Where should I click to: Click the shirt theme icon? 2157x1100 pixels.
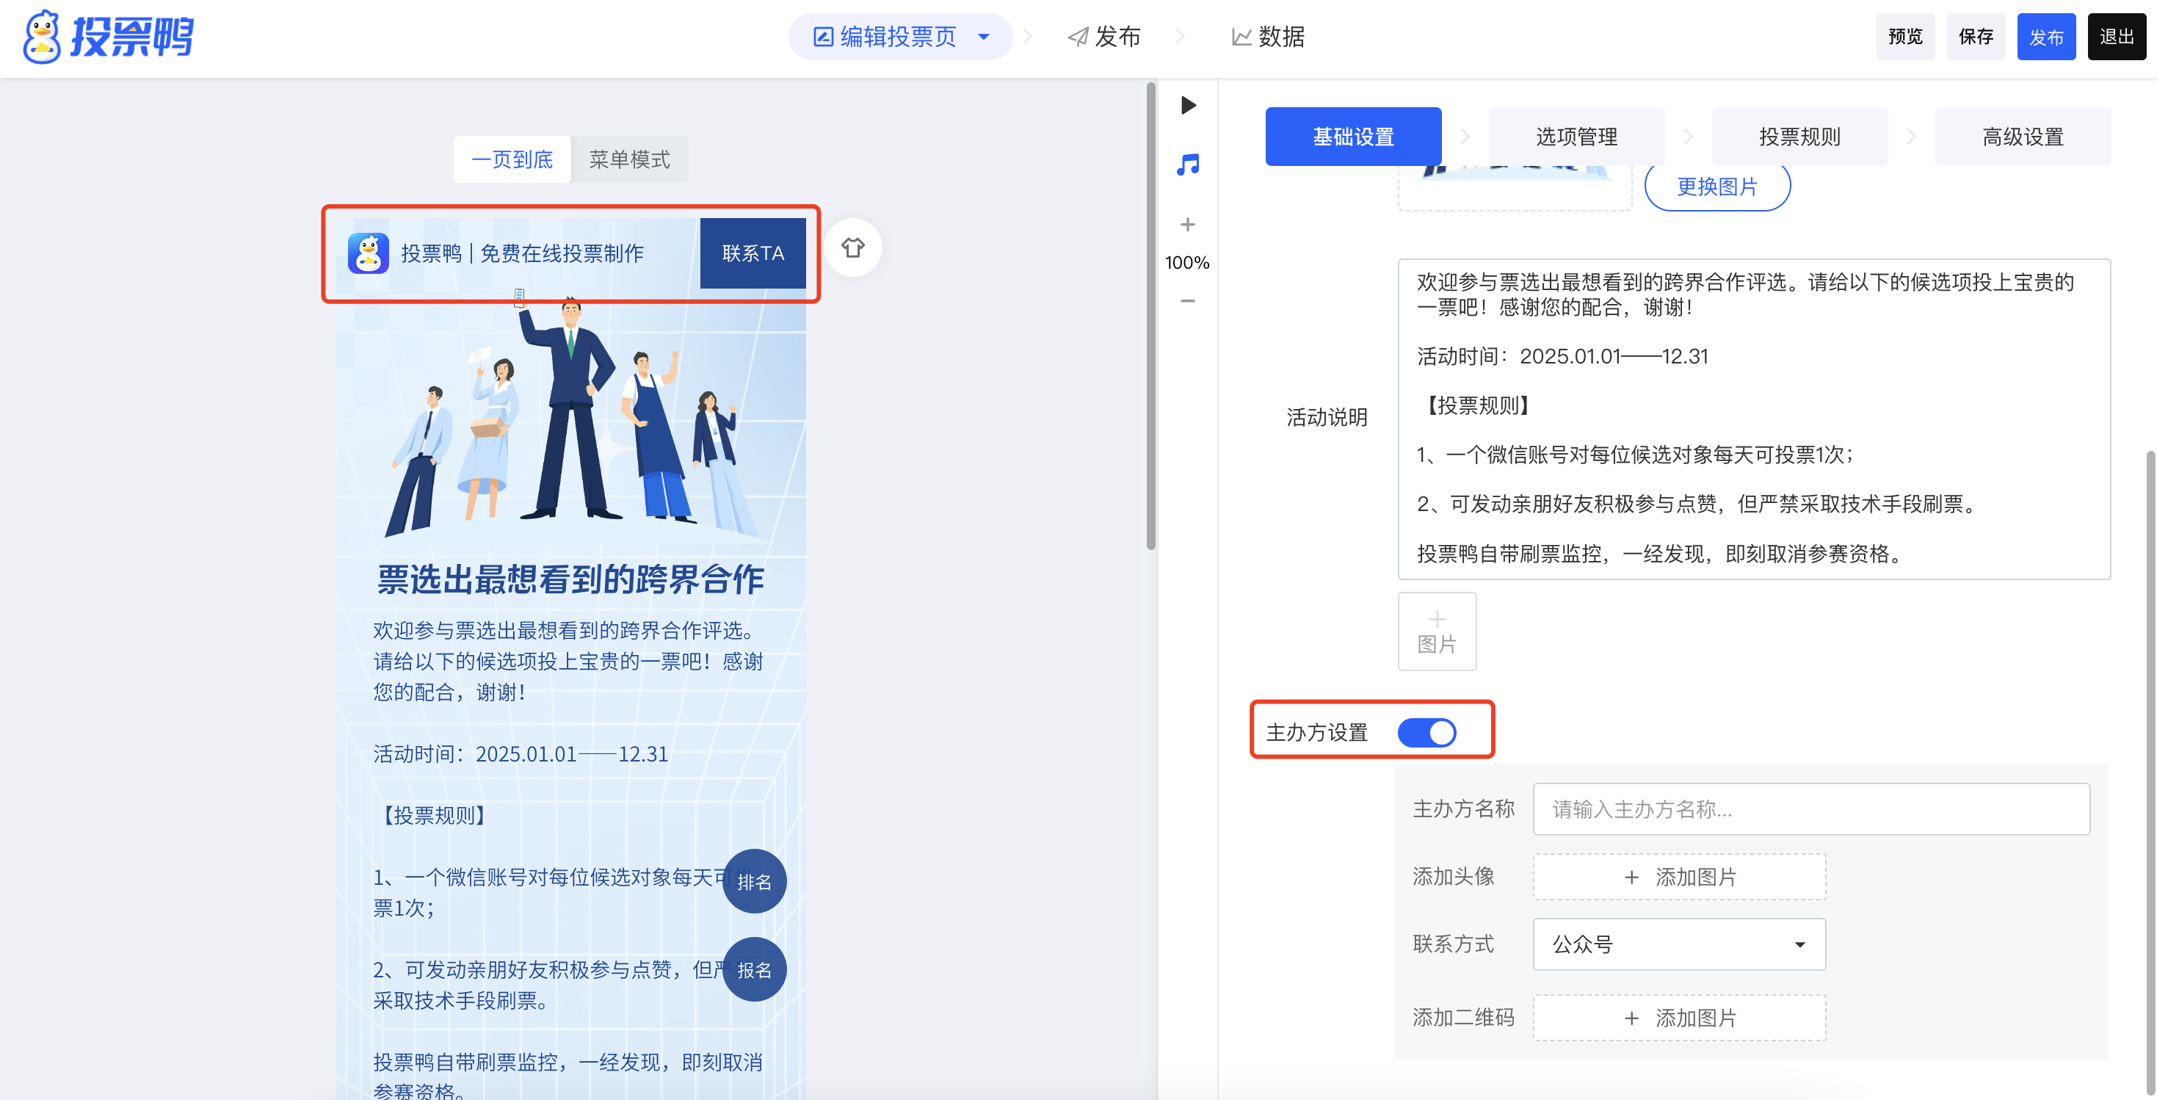(x=852, y=248)
